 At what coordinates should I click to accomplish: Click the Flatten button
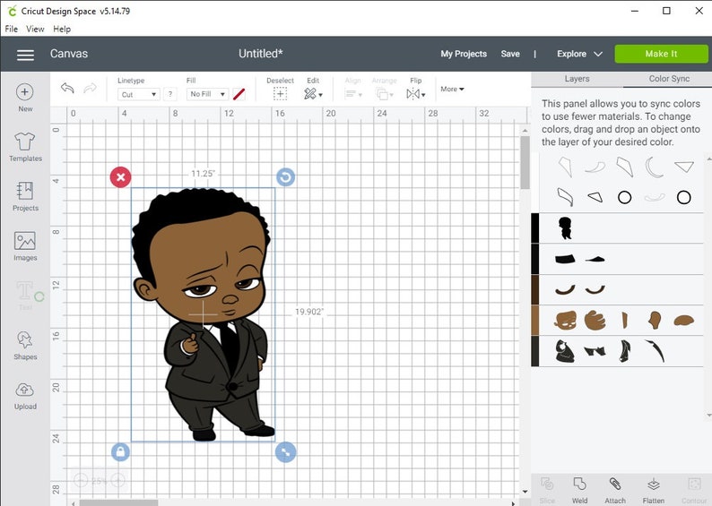(x=654, y=490)
